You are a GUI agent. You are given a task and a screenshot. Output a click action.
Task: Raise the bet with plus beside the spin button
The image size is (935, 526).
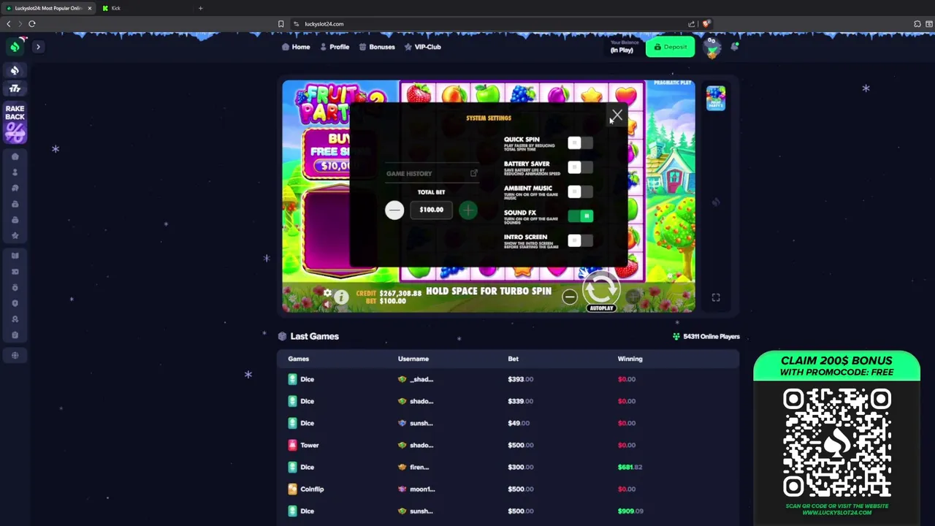point(633,296)
